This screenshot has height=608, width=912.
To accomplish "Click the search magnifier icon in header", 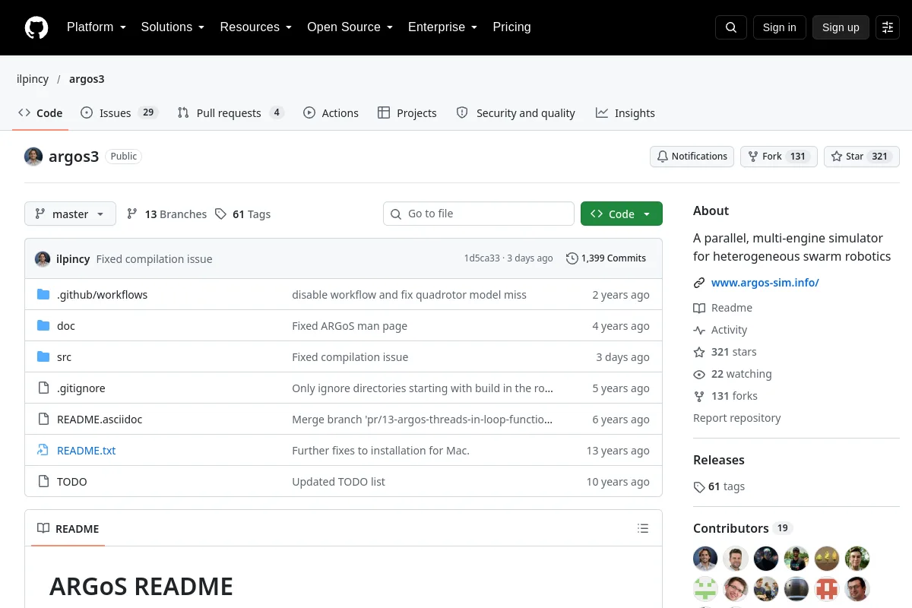I will coord(731,27).
